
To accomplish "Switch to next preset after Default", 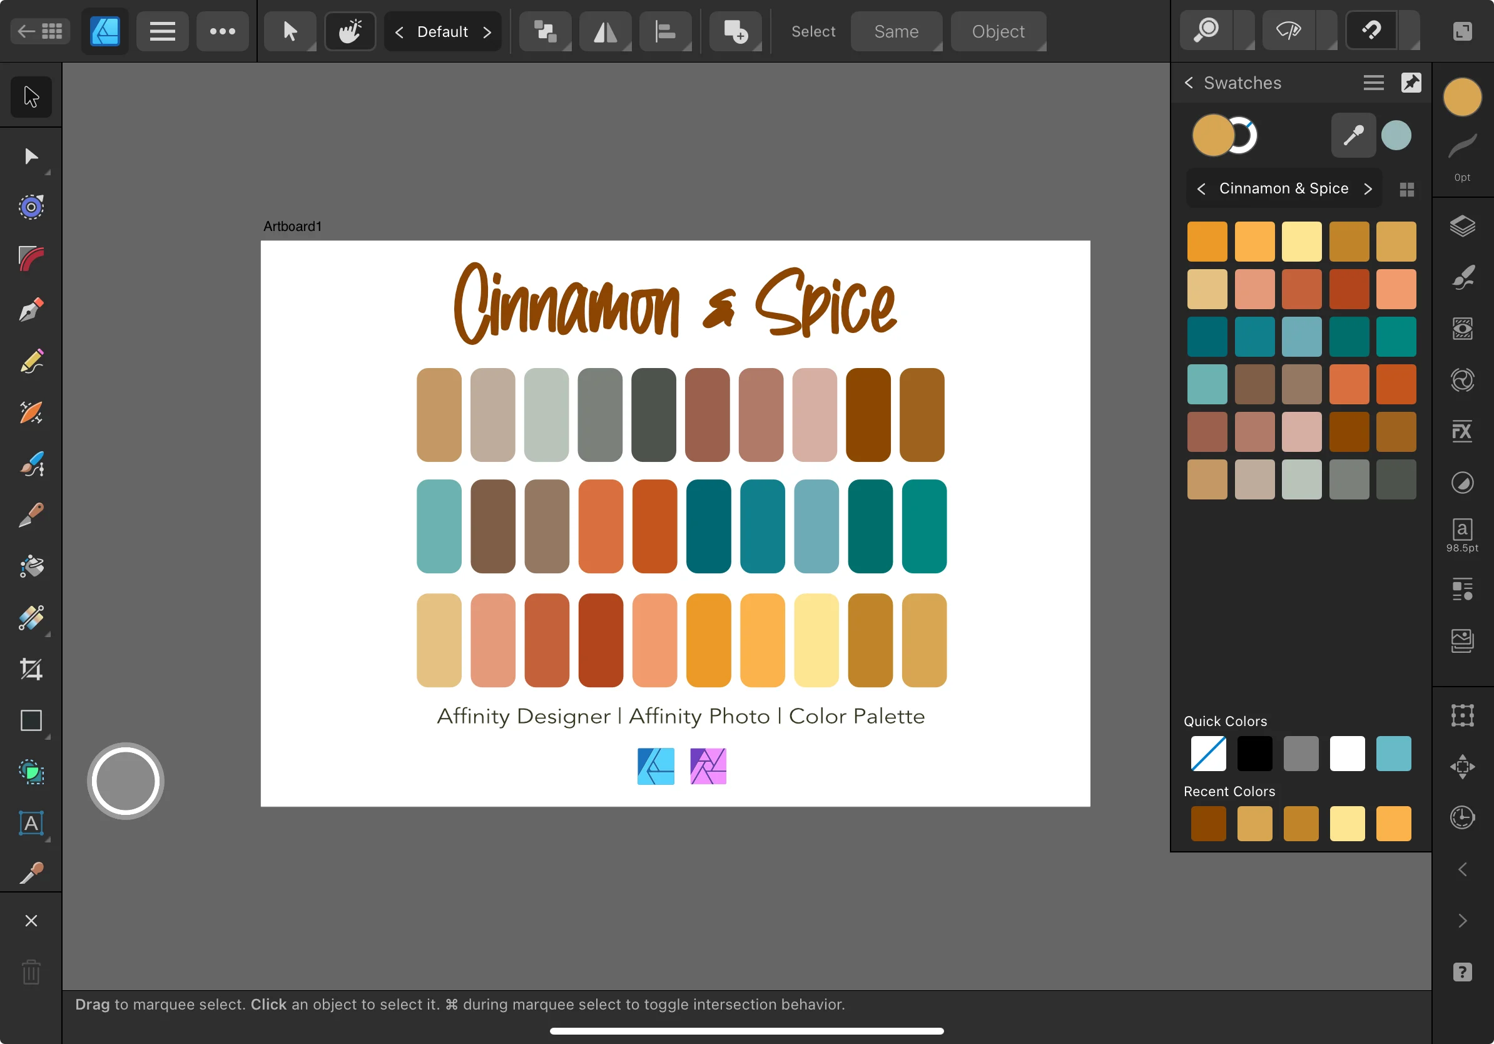I will (487, 32).
